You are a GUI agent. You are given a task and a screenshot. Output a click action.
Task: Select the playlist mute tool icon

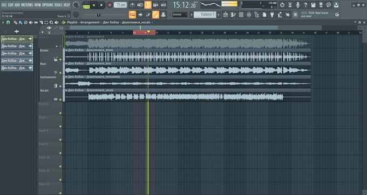pyautogui.click(x=31, y=23)
